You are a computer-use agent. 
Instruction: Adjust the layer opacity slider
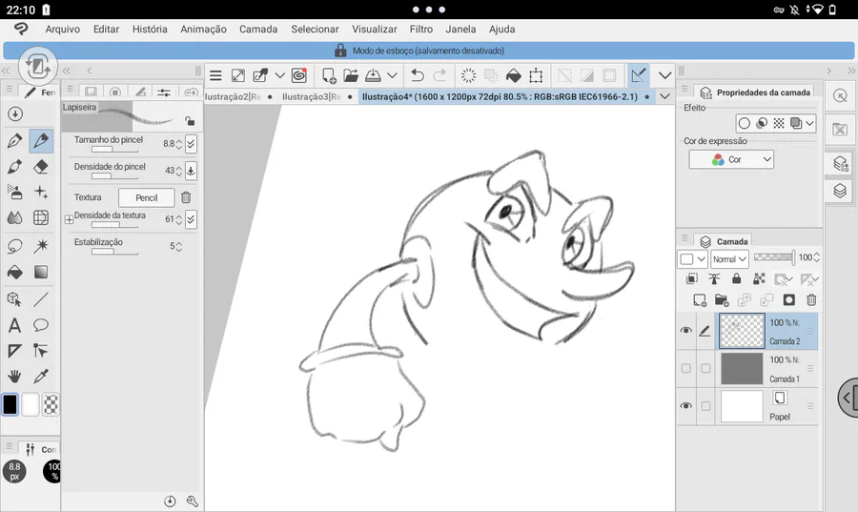coord(774,257)
